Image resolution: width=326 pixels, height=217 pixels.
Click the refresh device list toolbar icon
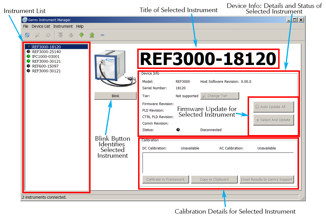(x=27, y=35)
